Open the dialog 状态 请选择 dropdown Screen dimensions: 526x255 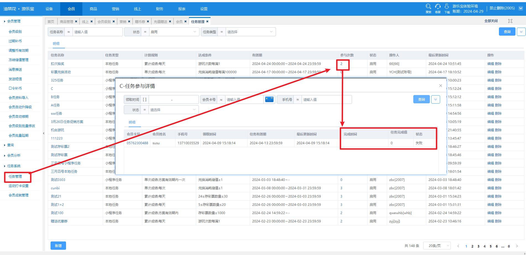[x=173, y=110]
